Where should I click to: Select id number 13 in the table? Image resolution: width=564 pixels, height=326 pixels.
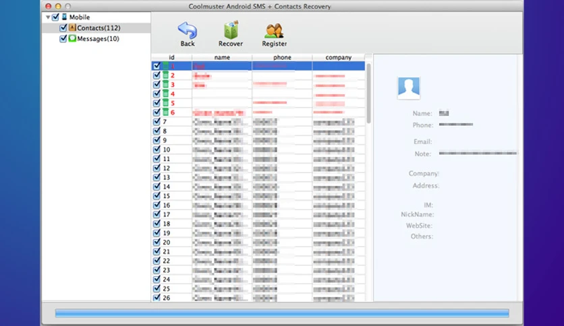tap(167, 177)
